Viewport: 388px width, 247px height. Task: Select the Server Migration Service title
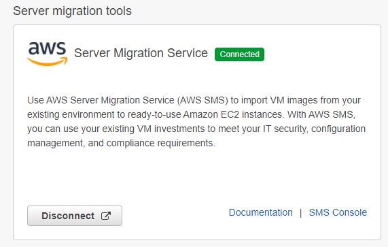pyautogui.click(x=141, y=53)
